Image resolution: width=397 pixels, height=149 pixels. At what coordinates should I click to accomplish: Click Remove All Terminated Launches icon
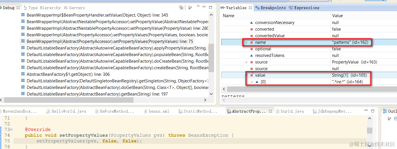coord(181,7)
